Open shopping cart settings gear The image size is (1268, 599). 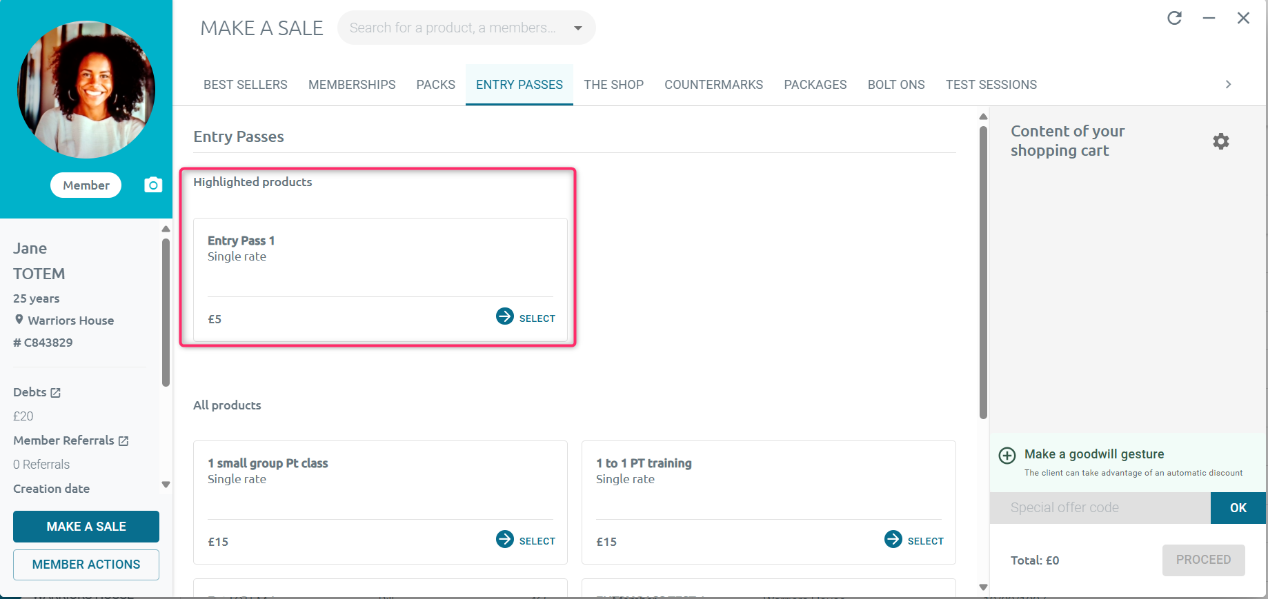(1220, 141)
